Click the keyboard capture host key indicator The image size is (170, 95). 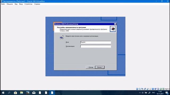click(163, 89)
